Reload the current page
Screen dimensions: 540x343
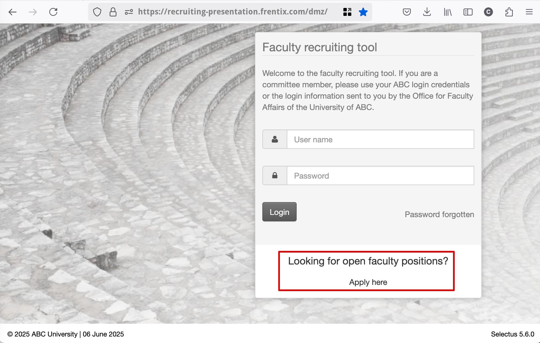(53, 12)
